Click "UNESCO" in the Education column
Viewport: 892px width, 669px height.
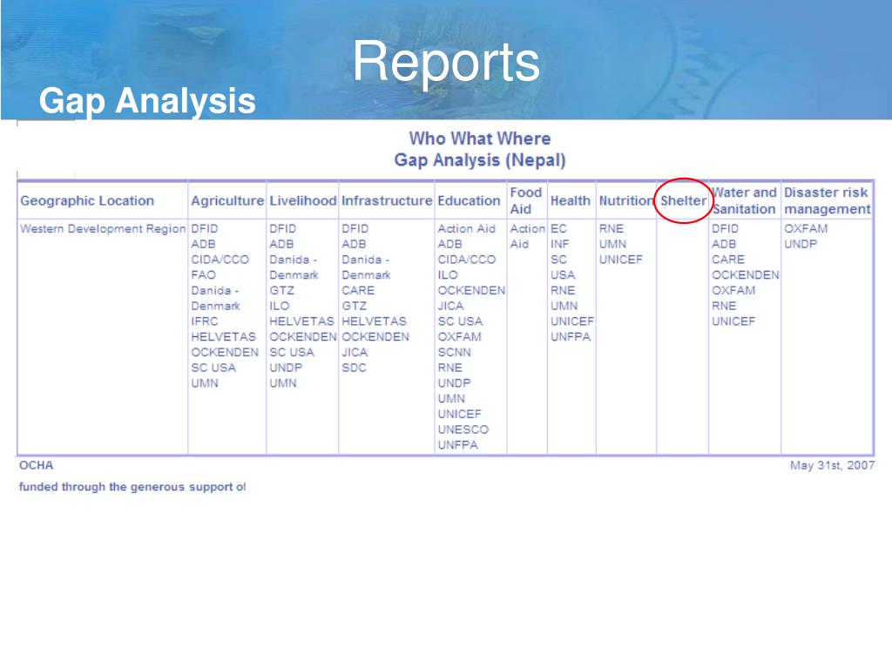tap(463, 429)
